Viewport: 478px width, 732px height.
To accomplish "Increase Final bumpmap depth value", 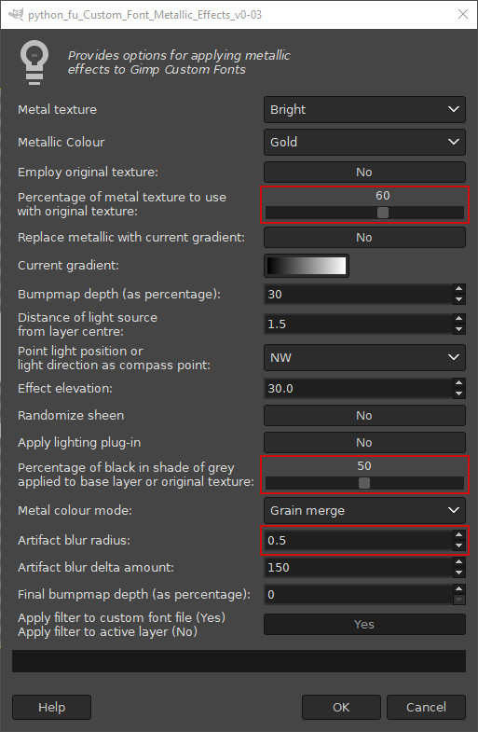I will tap(459, 589).
